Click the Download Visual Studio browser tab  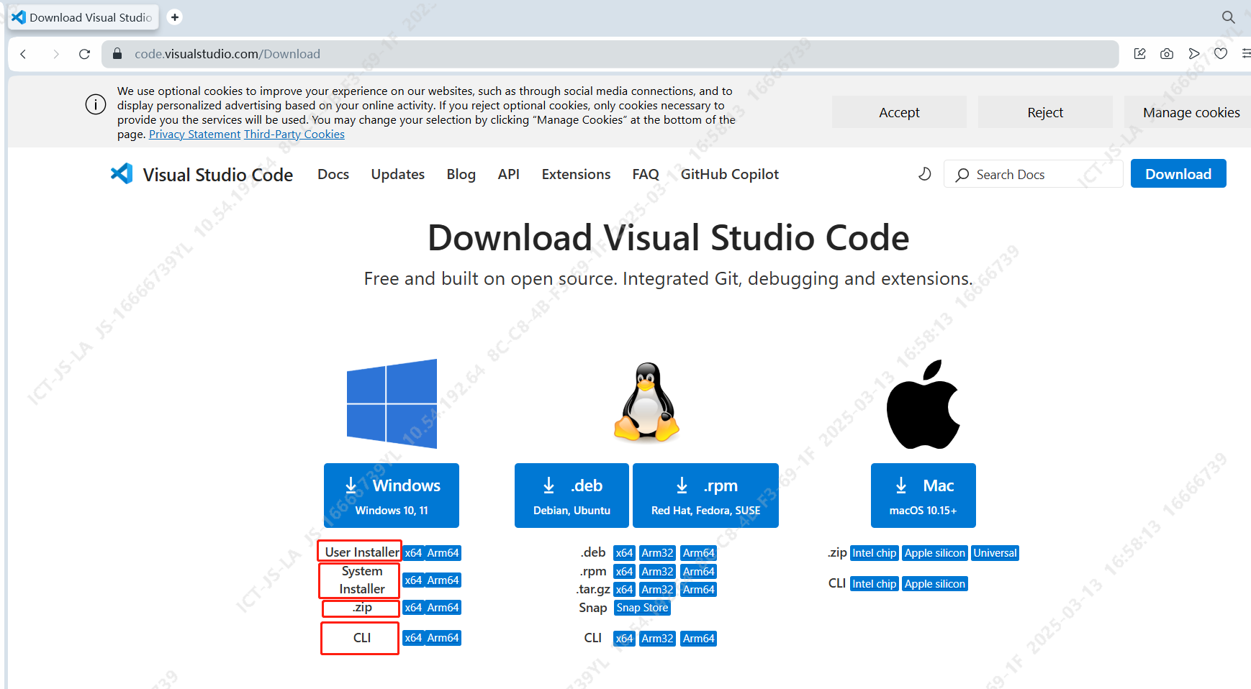coord(83,17)
